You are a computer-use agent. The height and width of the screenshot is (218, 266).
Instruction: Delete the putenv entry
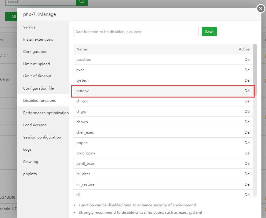pyautogui.click(x=247, y=91)
